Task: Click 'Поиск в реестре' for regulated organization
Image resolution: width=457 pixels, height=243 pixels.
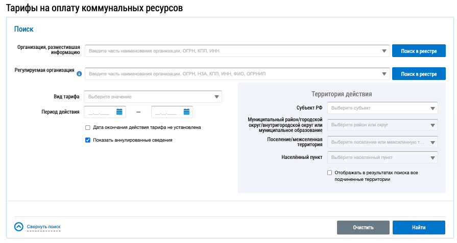Action: click(418, 74)
